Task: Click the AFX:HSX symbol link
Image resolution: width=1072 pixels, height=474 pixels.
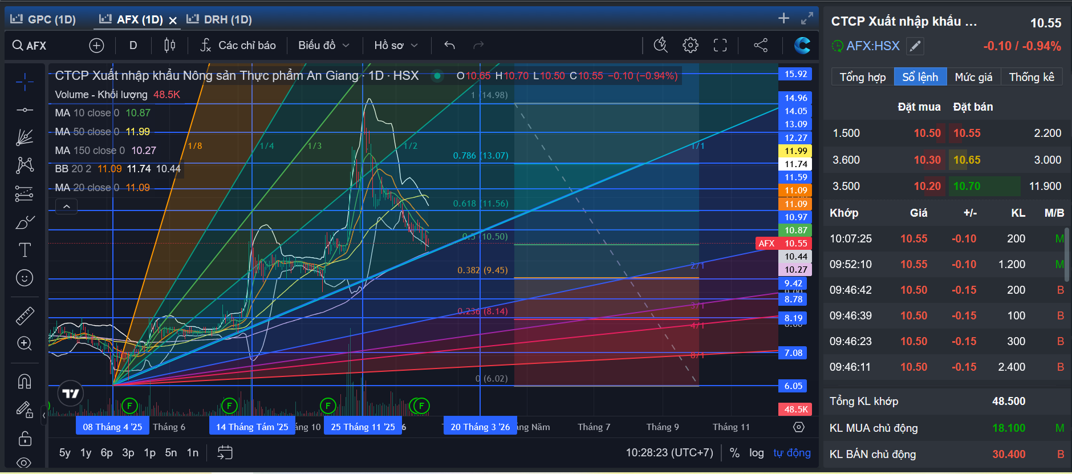Action: pos(873,46)
